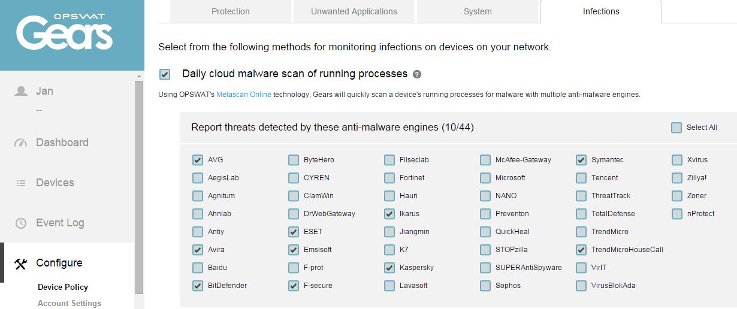Click the Dashboard gauge icon
This screenshot has height=309, width=737.
21,143
